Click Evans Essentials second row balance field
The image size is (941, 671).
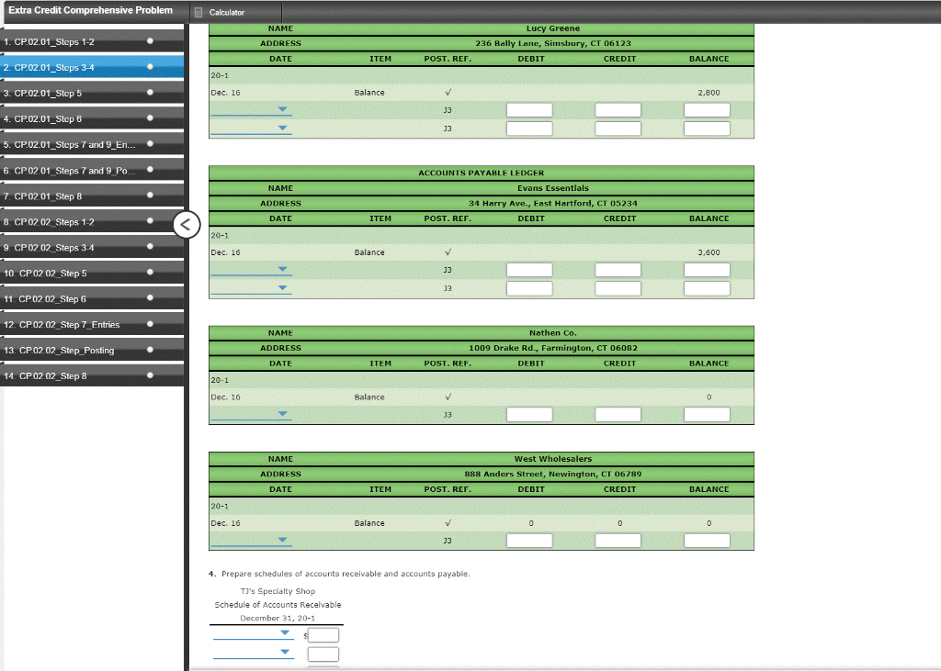pyautogui.click(x=707, y=288)
